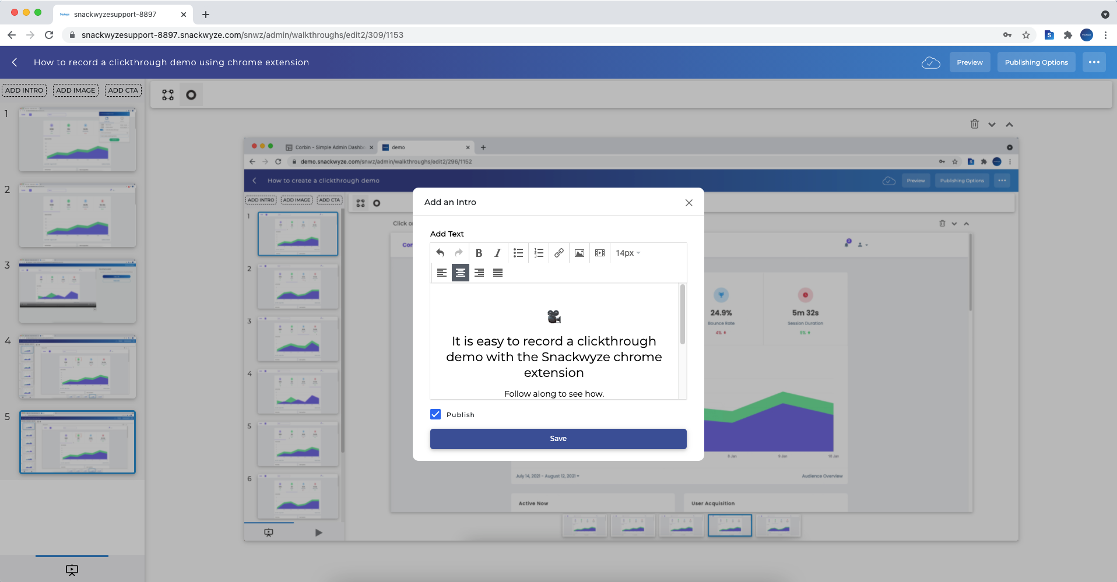Click the browser profile avatar

[1087, 35]
